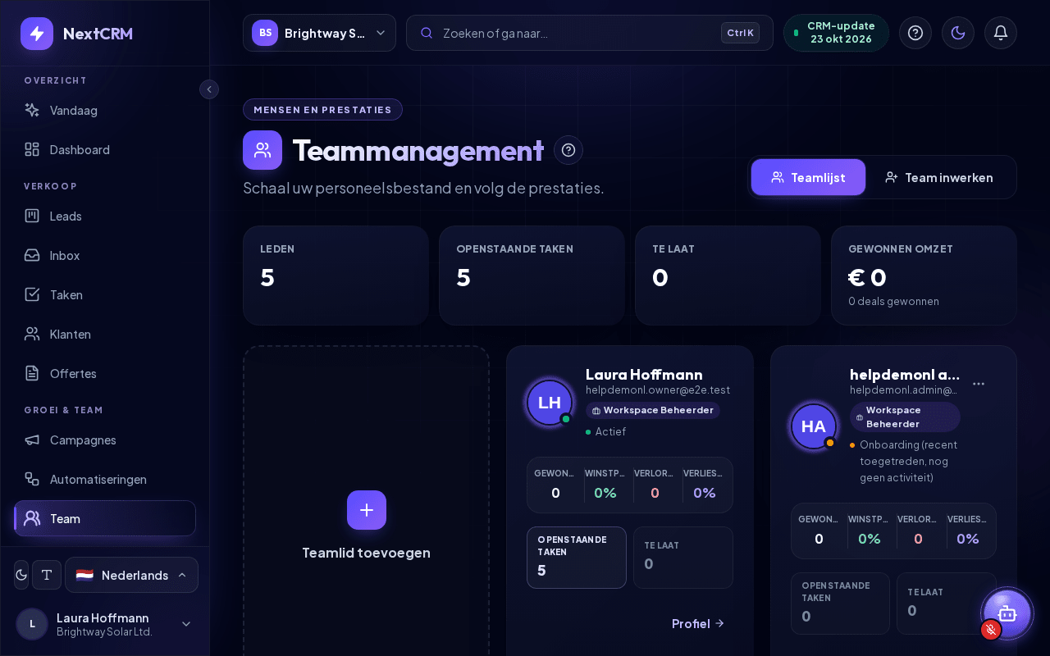Open the AI assistant robot button
Viewport: 1050px width, 656px height.
(x=1007, y=613)
